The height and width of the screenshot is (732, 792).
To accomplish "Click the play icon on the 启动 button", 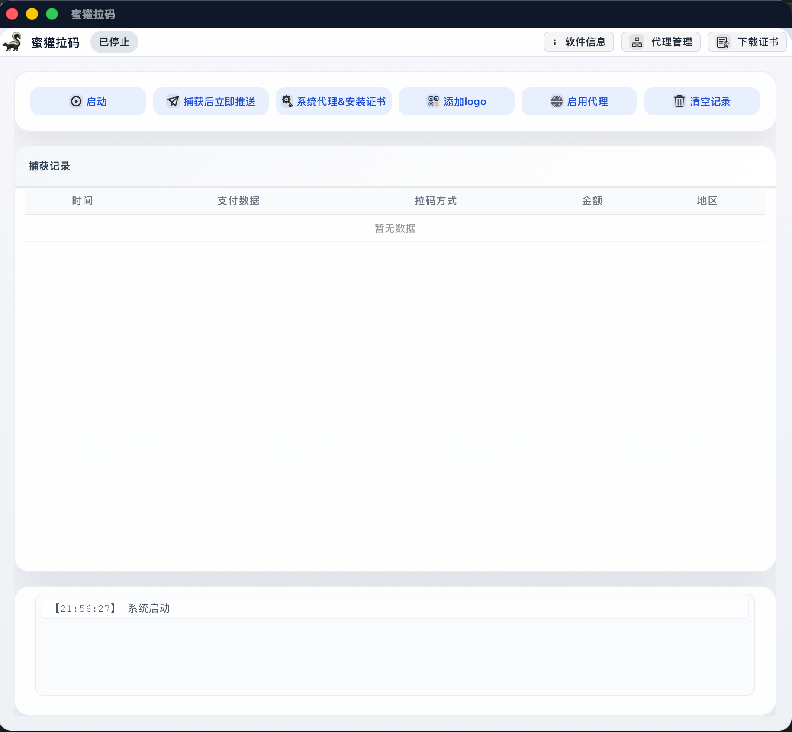I will (x=75, y=101).
